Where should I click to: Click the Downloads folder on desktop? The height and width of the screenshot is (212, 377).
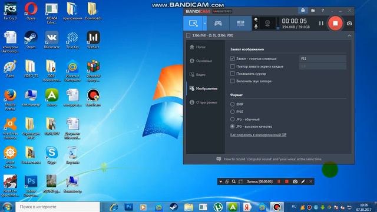point(93,11)
